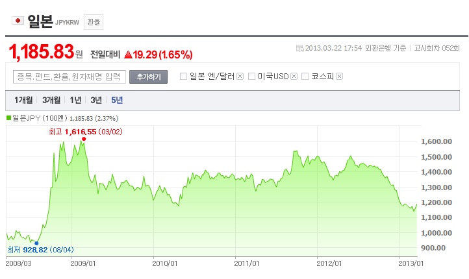The width and height of the screenshot is (469, 279).
Task: Click the 전일대비 label
Action: click(105, 55)
